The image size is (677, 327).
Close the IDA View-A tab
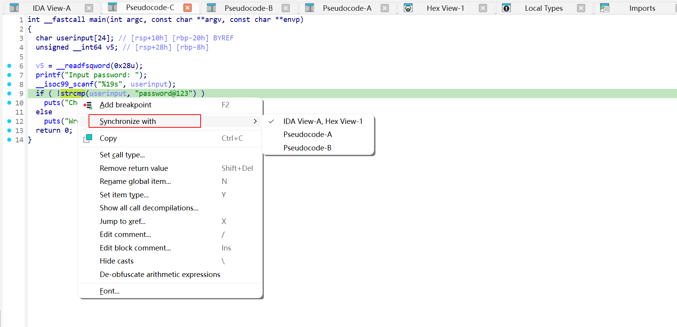[89, 8]
